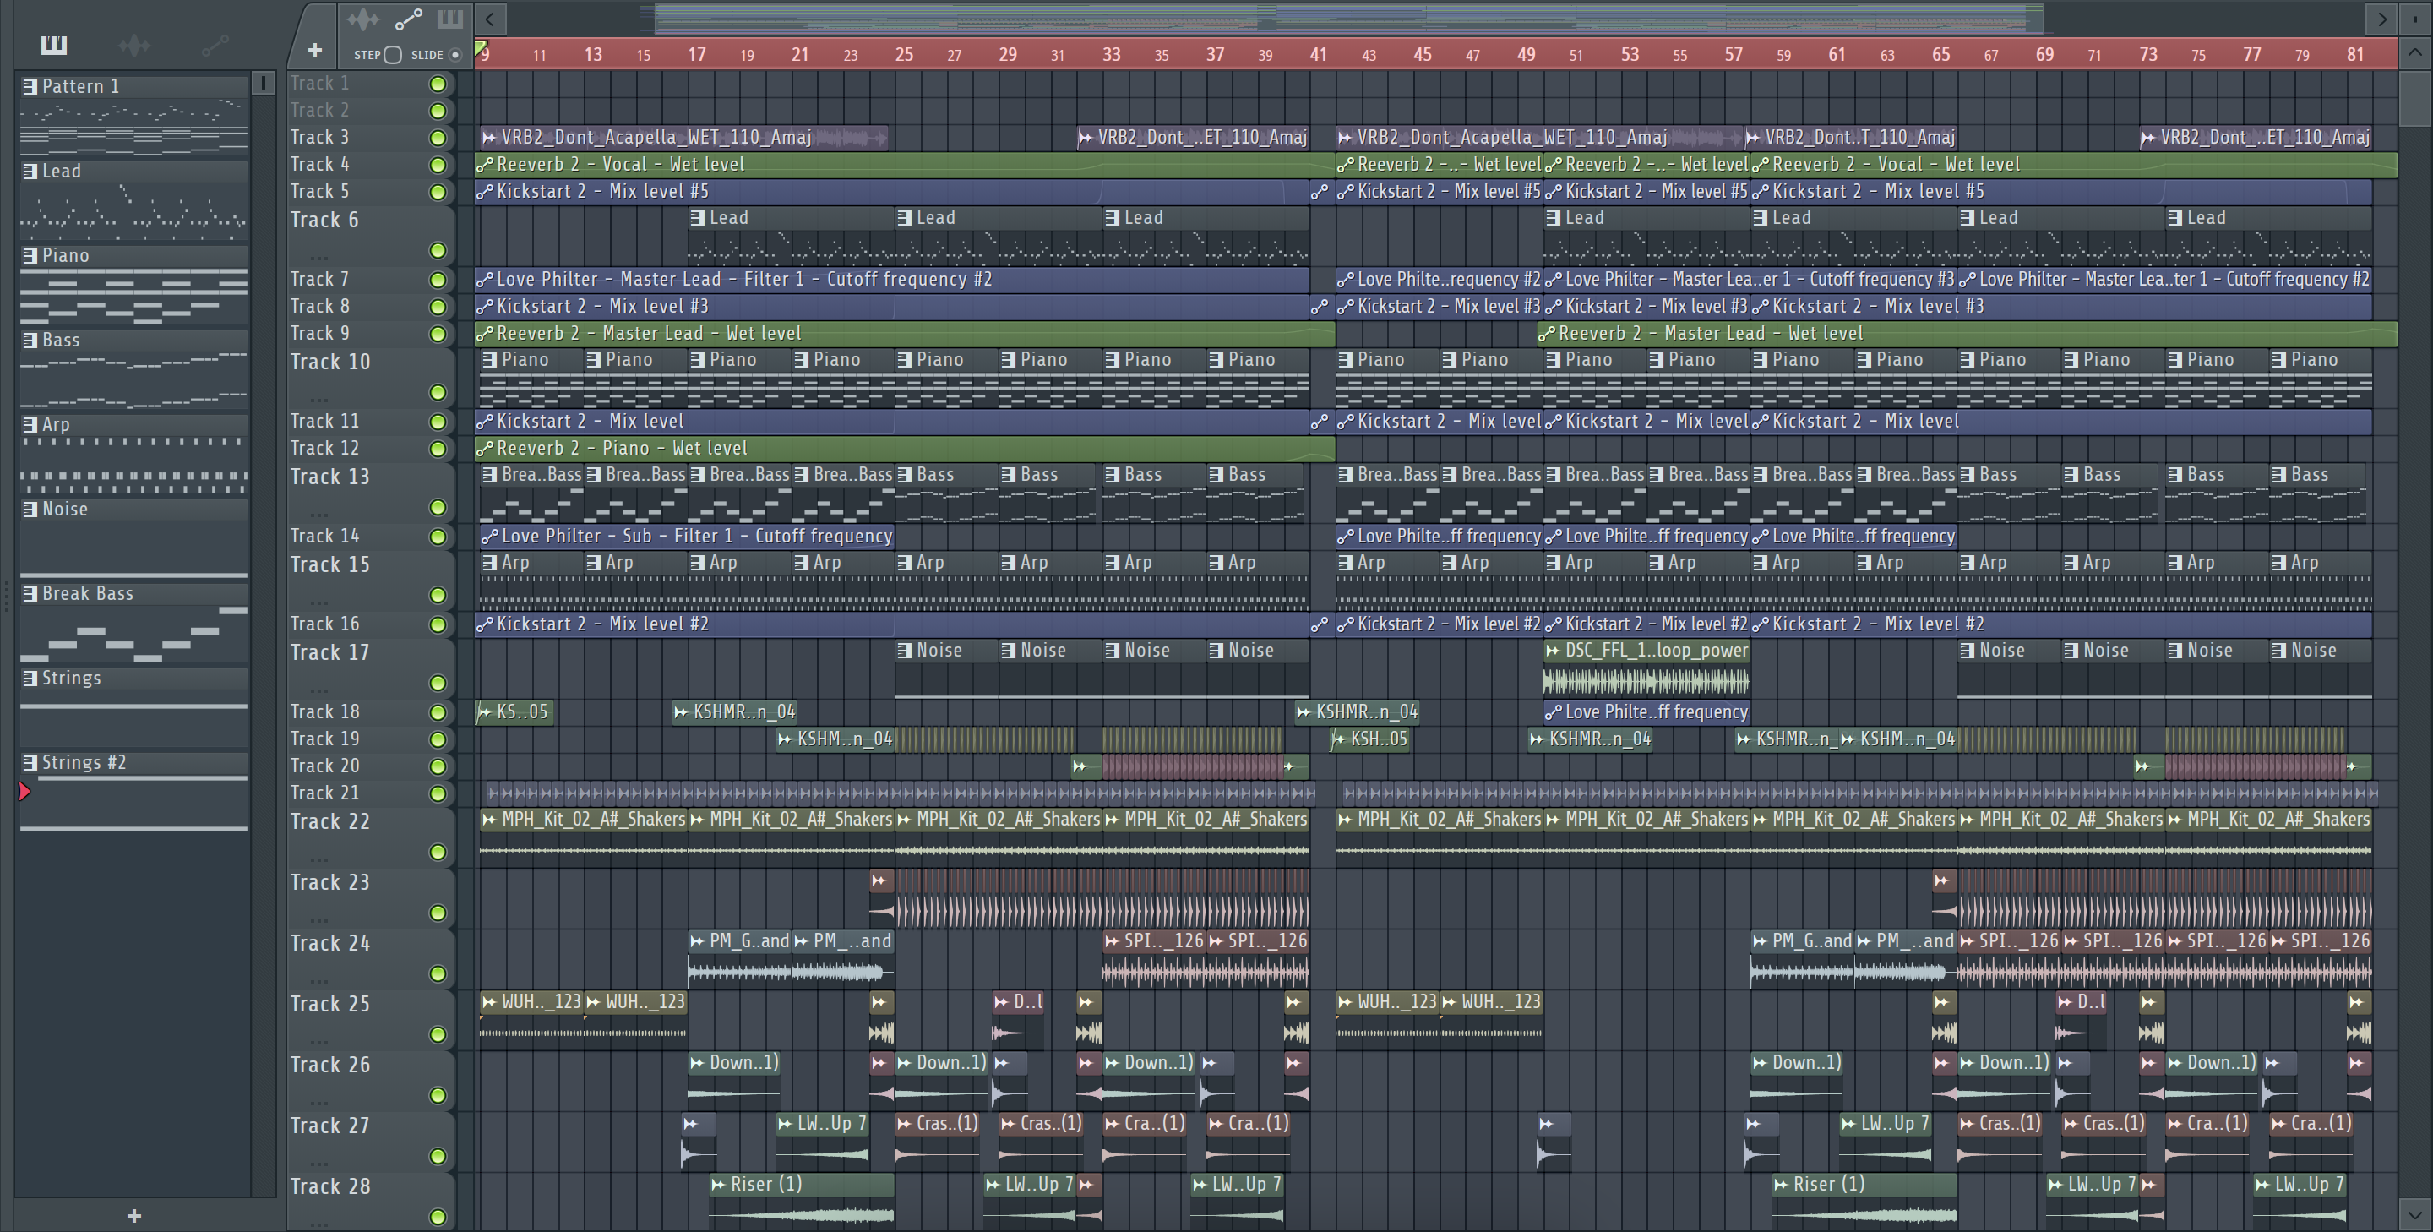
Task: Toggle the STEP editing mode
Action: pos(393,55)
